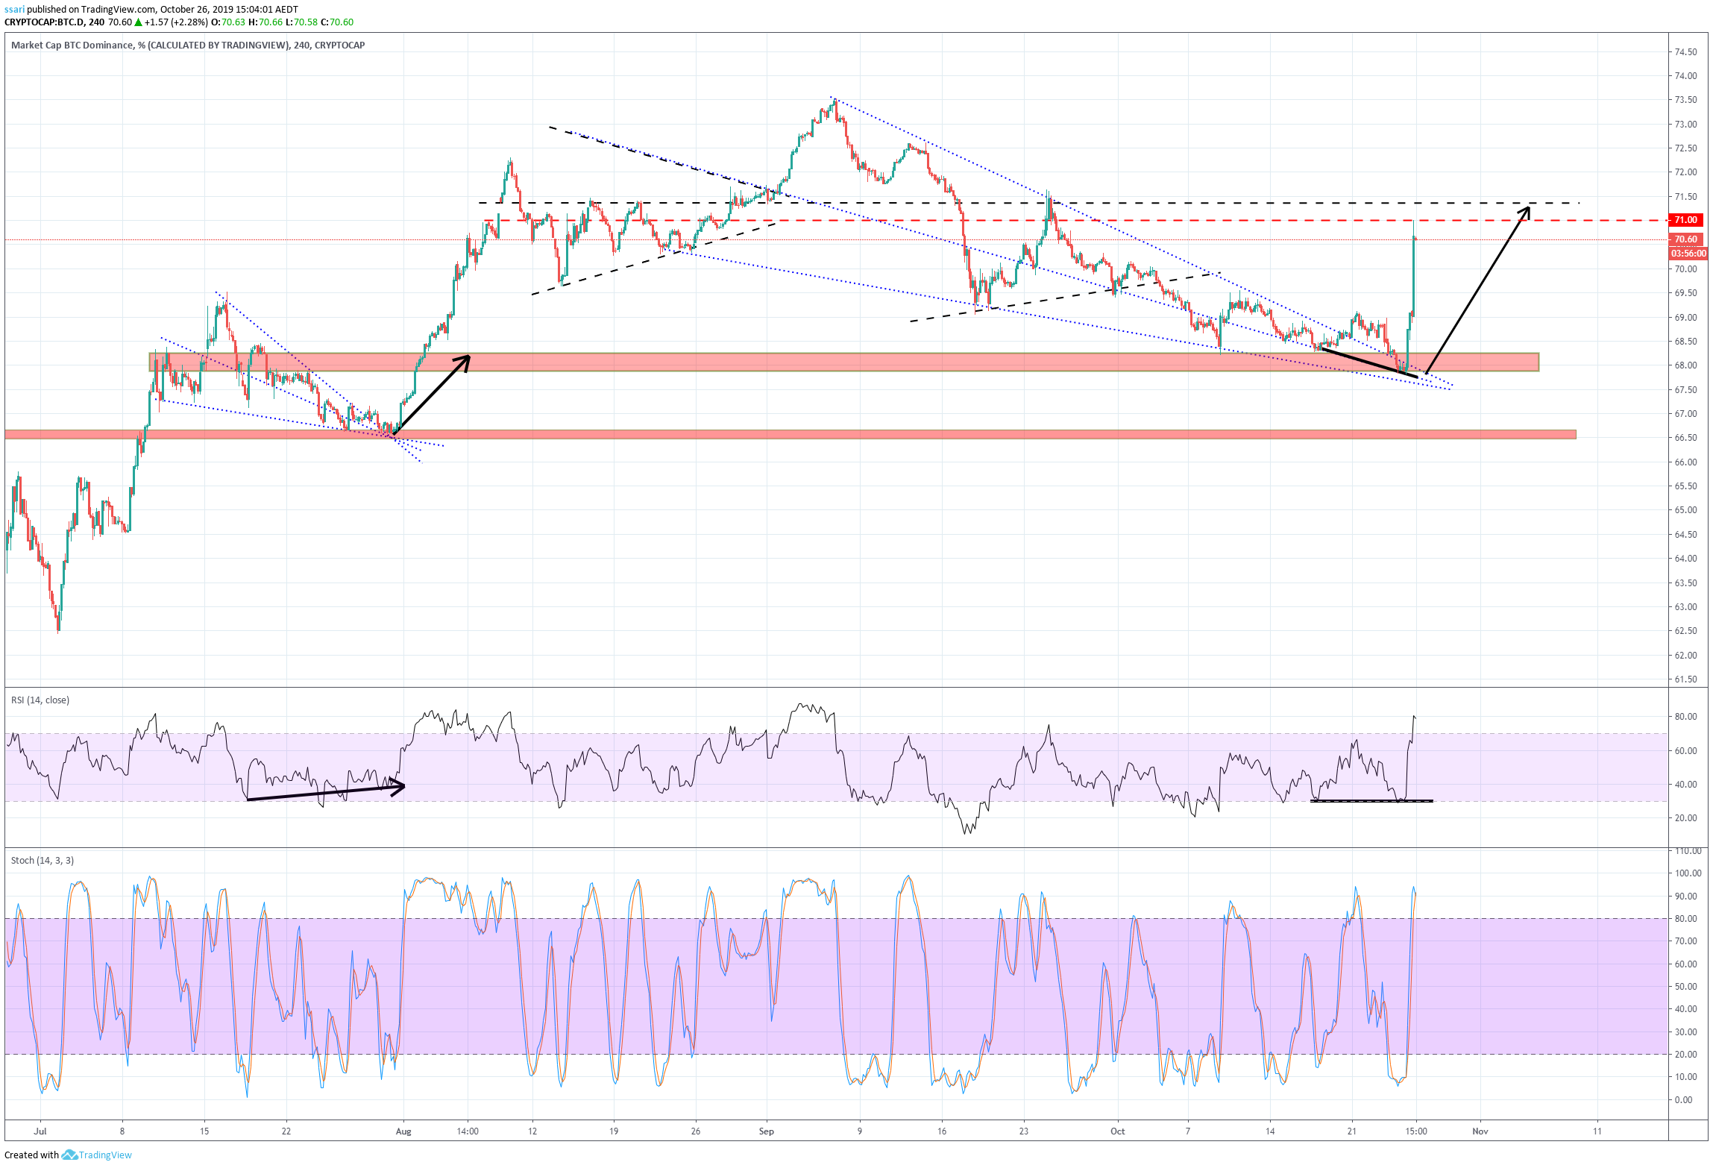Click the +1.57 (+2.28%) change text
1713x1168 pixels.
coord(176,22)
